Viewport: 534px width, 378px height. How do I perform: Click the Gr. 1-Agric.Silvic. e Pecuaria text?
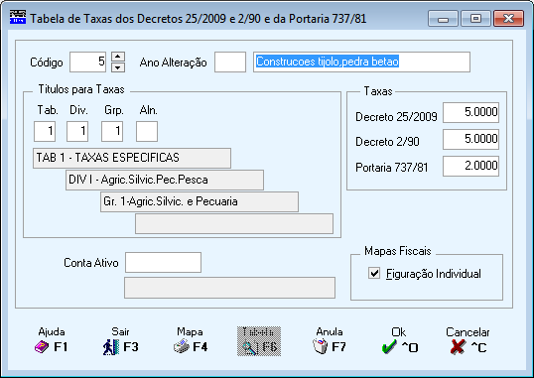[x=171, y=201]
